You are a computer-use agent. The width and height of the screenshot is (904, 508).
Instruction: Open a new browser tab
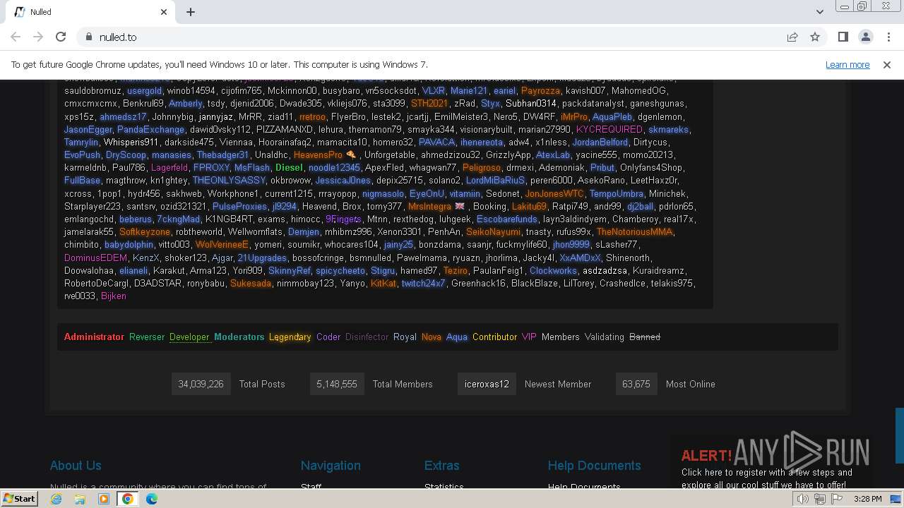coord(191,12)
